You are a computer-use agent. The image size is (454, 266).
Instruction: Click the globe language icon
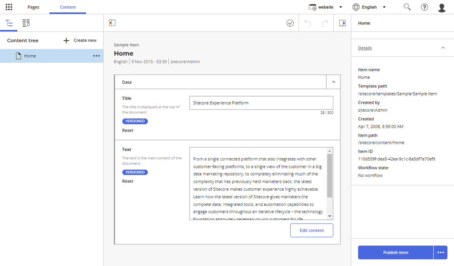click(356, 7)
